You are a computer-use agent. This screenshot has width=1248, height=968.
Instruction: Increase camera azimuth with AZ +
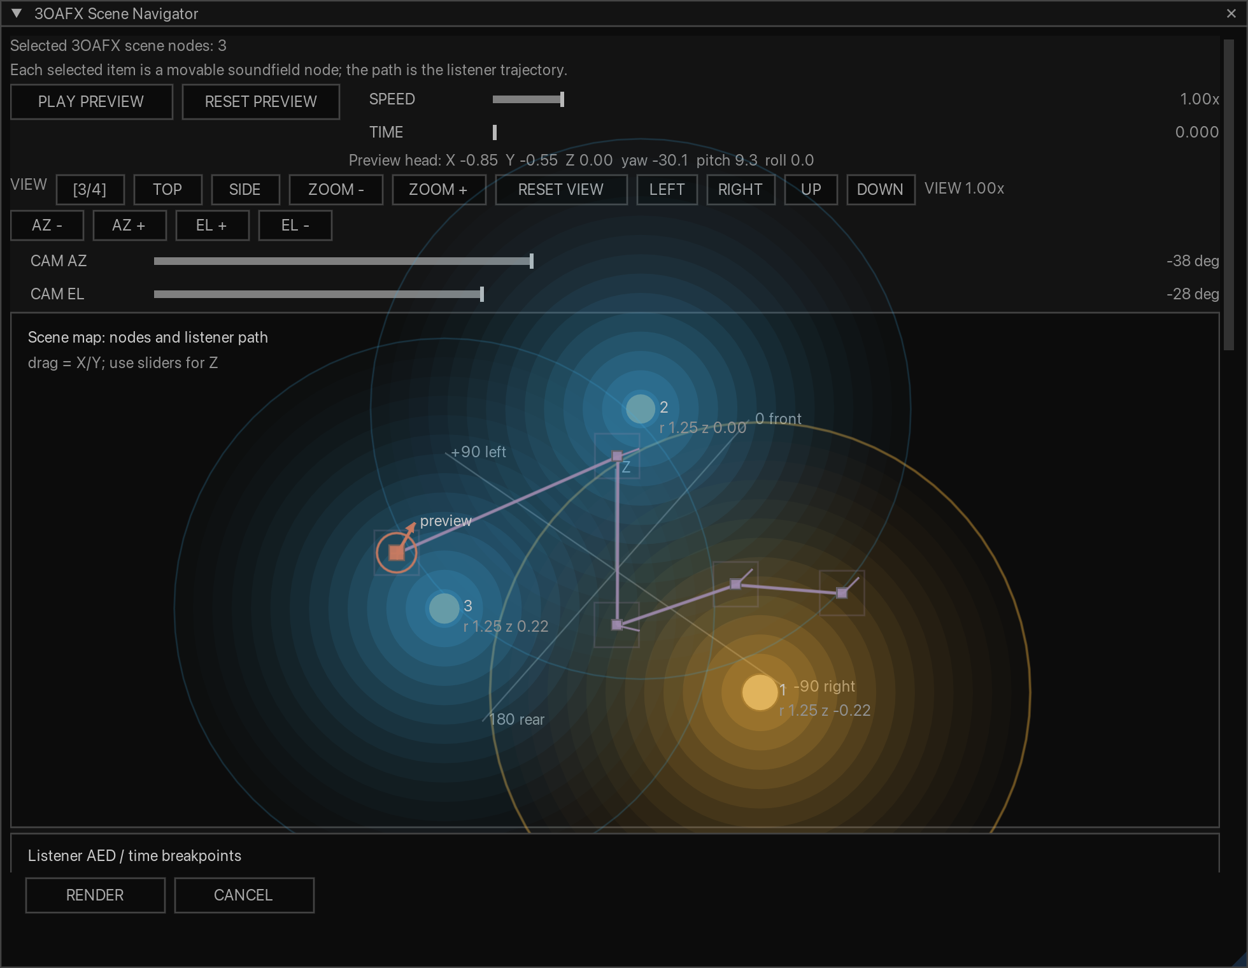(129, 225)
